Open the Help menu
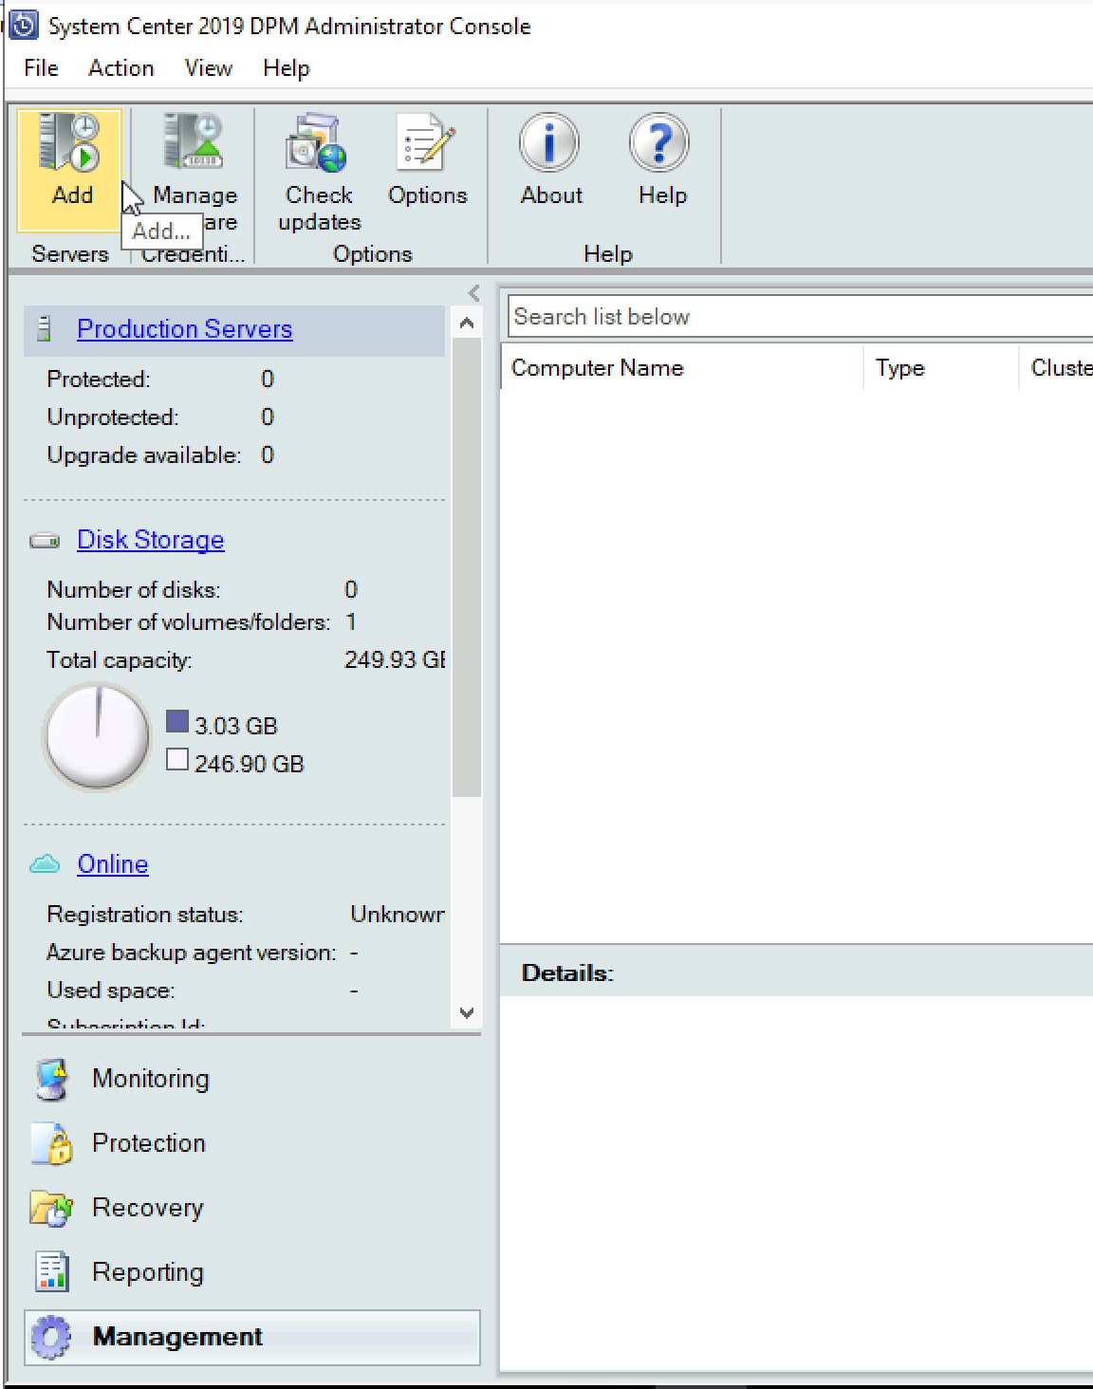The image size is (1093, 1389). click(287, 68)
